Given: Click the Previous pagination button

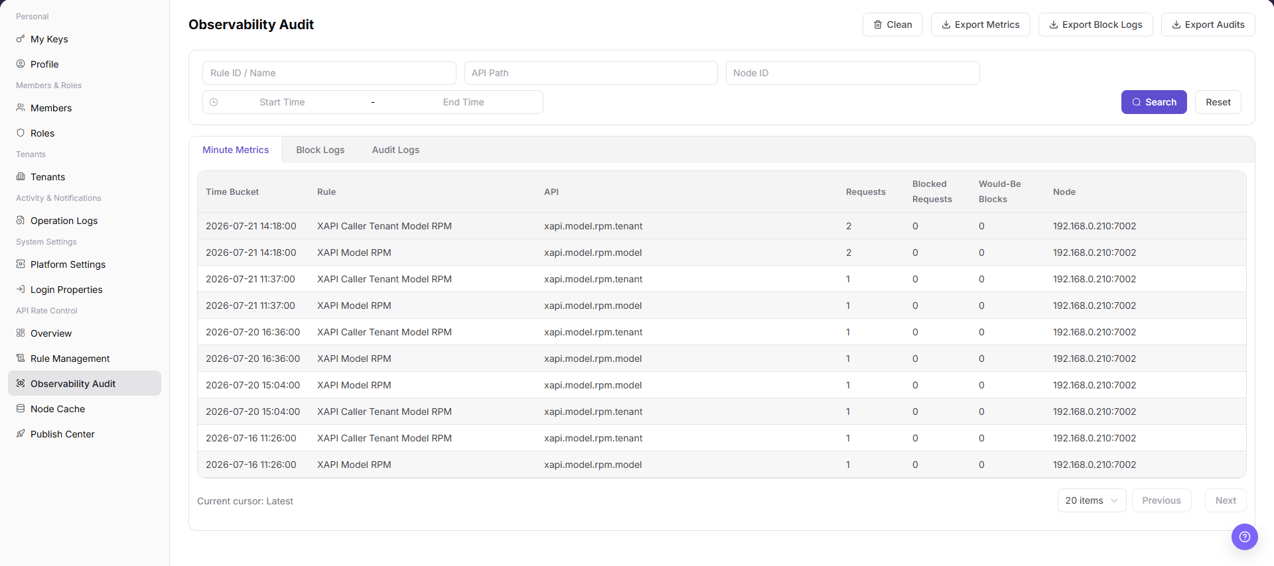Looking at the screenshot, I should coord(1161,500).
